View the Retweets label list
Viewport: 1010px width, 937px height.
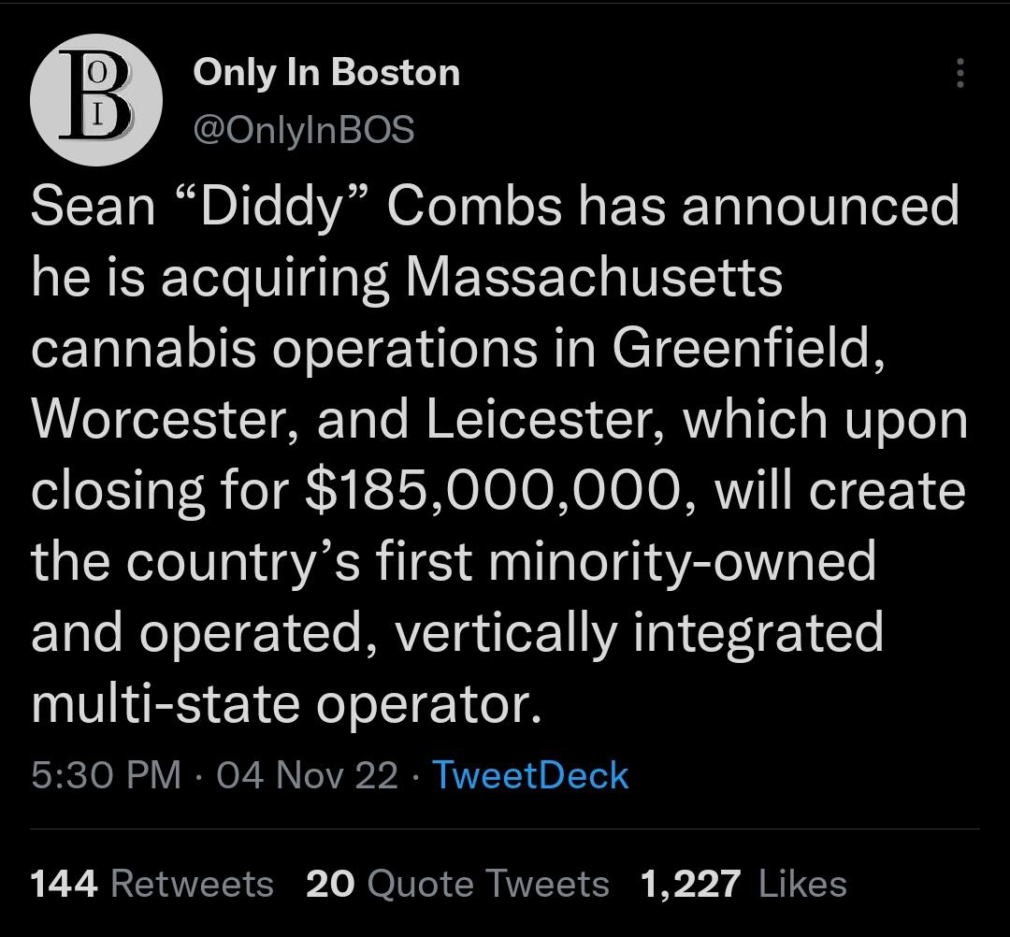point(192,884)
